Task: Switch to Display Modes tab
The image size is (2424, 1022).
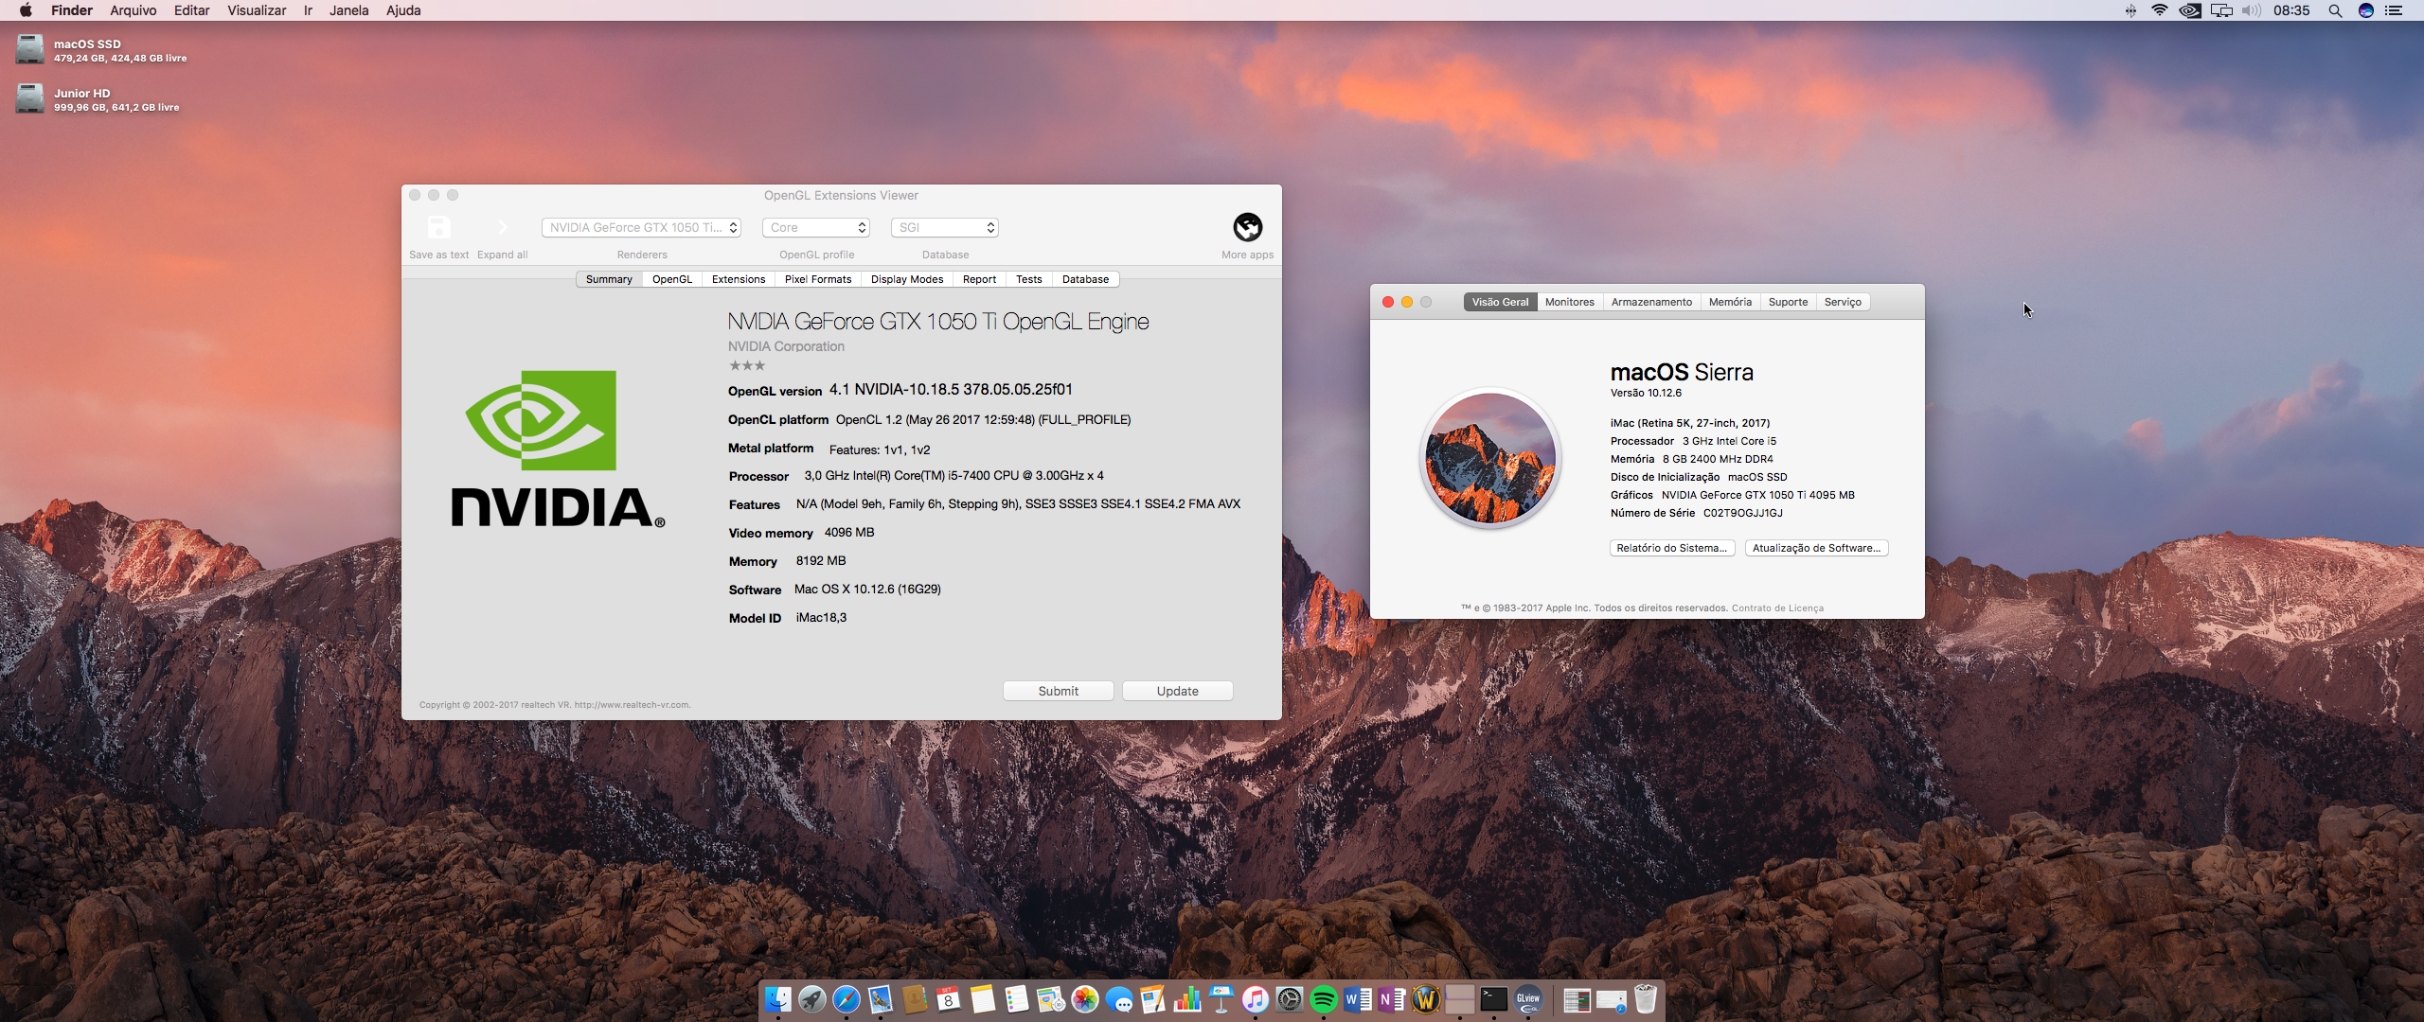Action: click(x=907, y=279)
